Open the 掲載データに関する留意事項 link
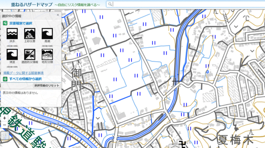Screen dimensions: 265x148 point(23,73)
